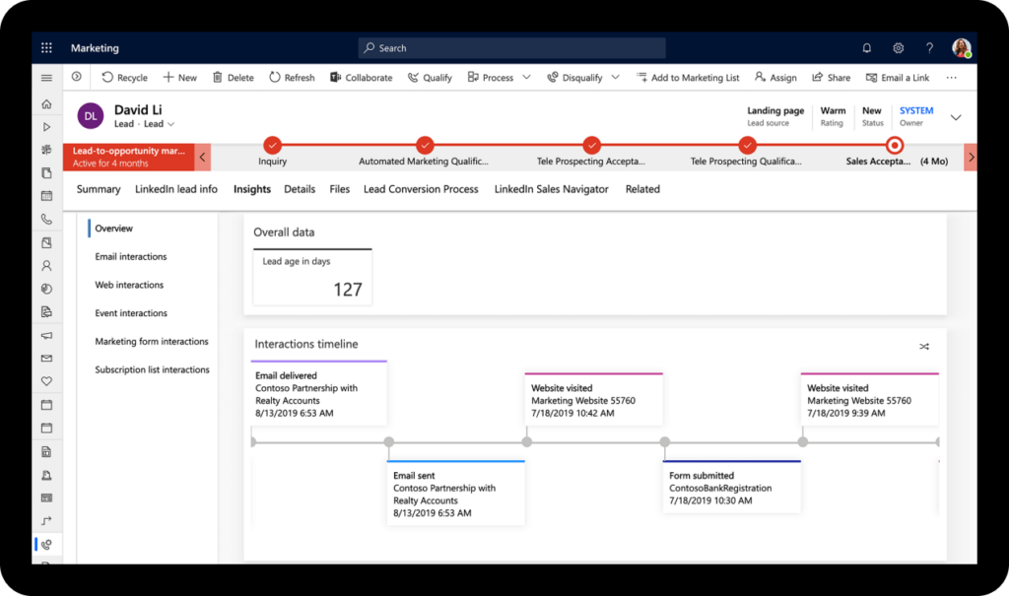Open the more commands ellipsis menu
The width and height of the screenshot is (1009, 596).
pyautogui.click(x=952, y=77)
